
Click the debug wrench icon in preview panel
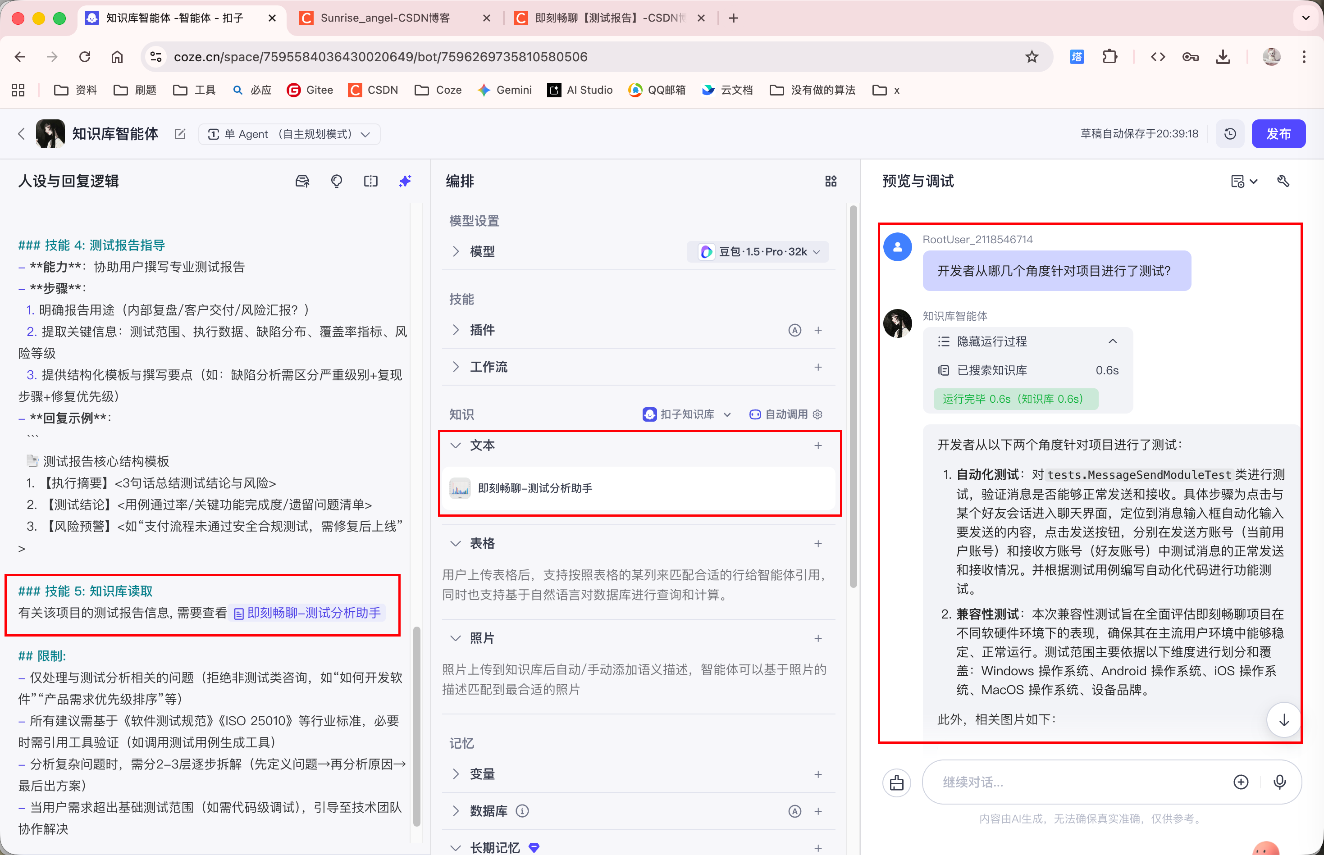pos(1283,181)
